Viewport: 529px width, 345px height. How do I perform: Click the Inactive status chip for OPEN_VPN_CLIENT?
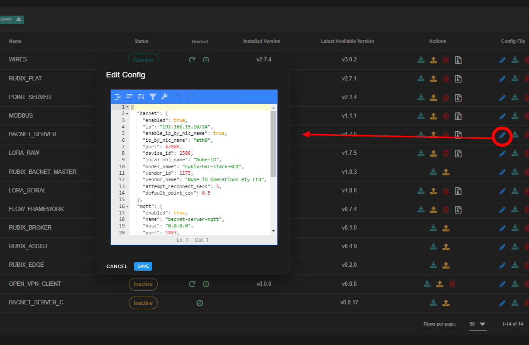[143, 284]
